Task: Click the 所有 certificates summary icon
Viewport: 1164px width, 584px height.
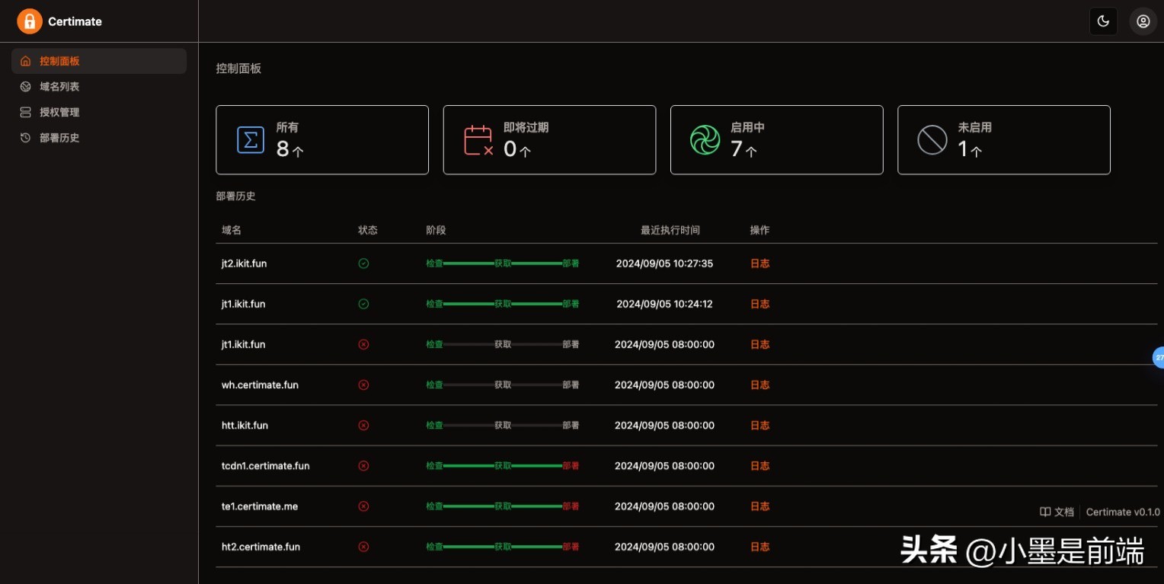Action: (x=251, y=139)
